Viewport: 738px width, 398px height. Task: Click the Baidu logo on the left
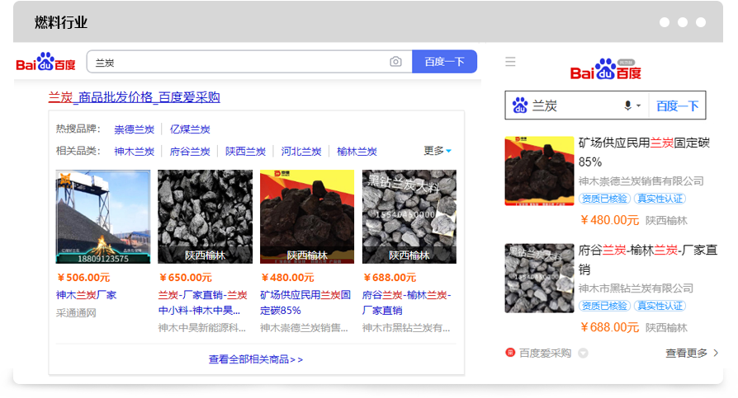pos(46,63)
